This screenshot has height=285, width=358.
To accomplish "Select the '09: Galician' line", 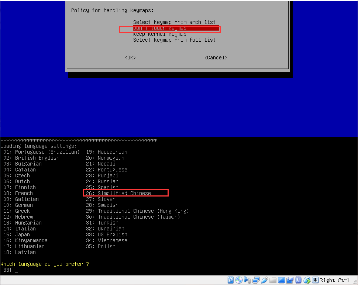I will point(21,199).
